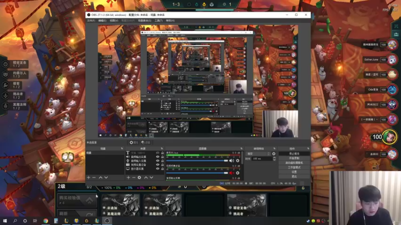This screenshot has height=225, width=401.
Task: Open 属性 properties for selected source
Action: [x=134, y=142]
